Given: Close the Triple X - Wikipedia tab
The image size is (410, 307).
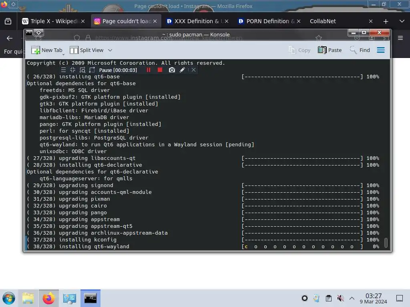Looking at the screenshot, I should [x=83, y=21].
